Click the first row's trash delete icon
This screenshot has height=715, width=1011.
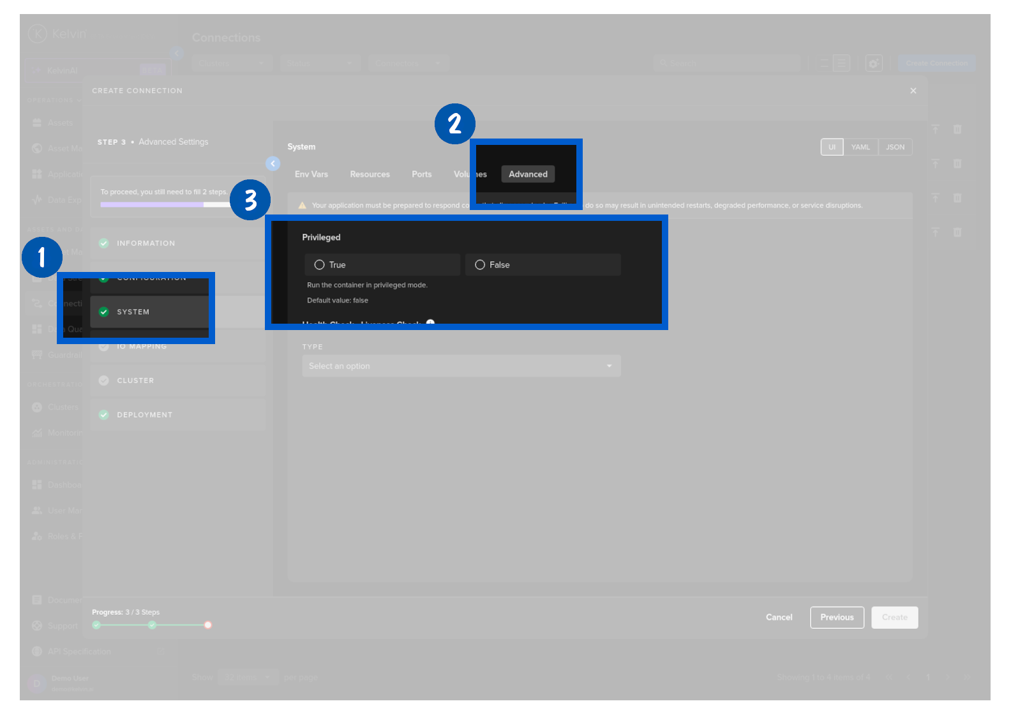(x=957, y=130)
